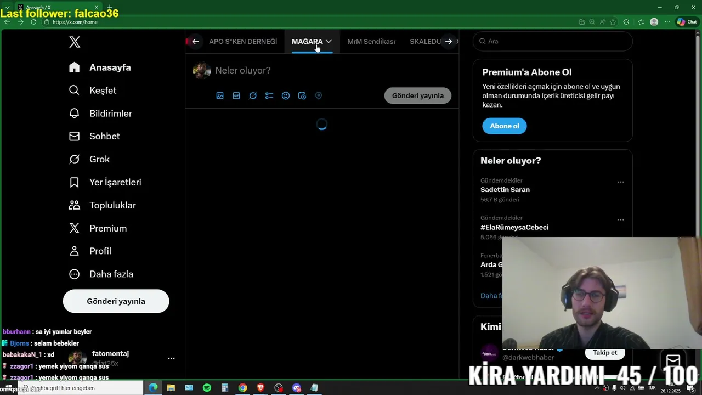The width and height of the screenshot is (702, 395).
Task: Close the Anasayfa / X browser tab
Action: (97, 7)
